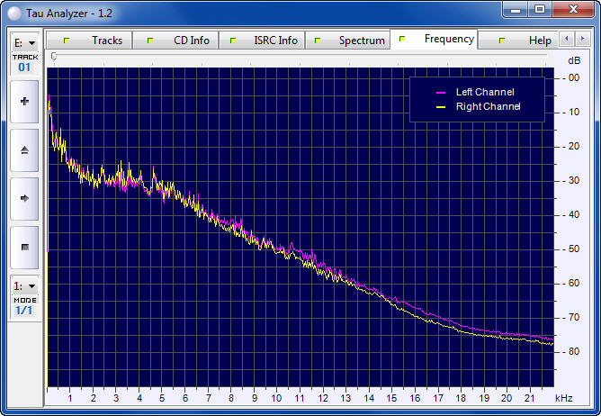Select the Frequency tab
The image size is (601, 416).
pos(439,40)
